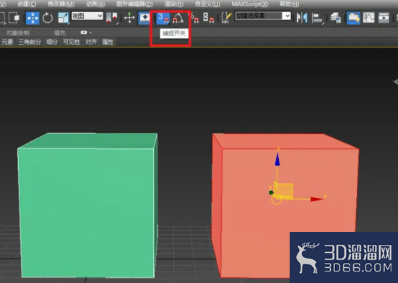Open the 图形编辑器(D) menu
Viewport: 398px width, 283px height.
click(134, 4)
